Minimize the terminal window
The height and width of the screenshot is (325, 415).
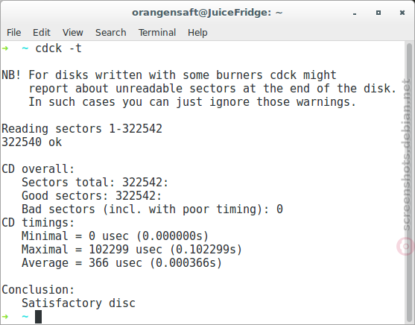coord(355,13)
